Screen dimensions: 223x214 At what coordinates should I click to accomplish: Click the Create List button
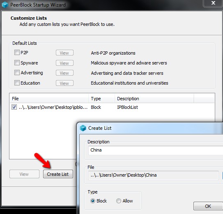[x=58, y=174]
